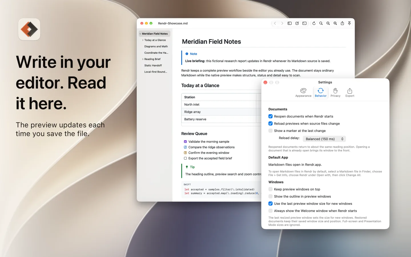Select Static Handoff in the outline
This screenshot has width=411, height=257.
153,65
